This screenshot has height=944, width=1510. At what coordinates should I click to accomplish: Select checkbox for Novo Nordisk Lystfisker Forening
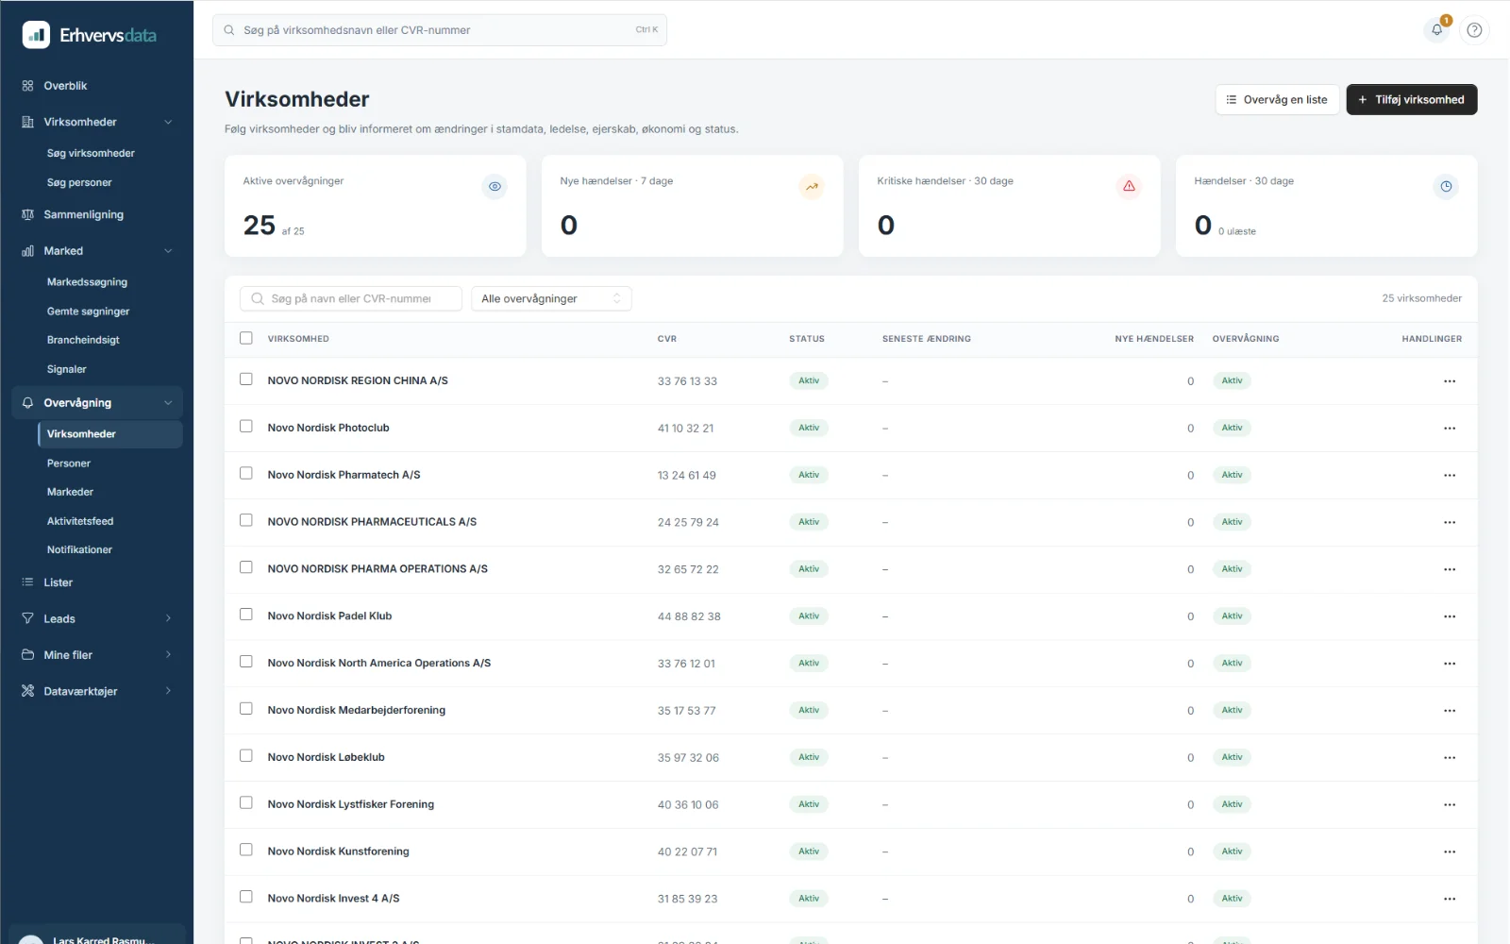pyautogui.click(x=246, y=802)
